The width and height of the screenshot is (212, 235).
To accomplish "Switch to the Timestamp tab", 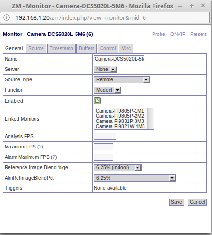I will pos(61,48).
